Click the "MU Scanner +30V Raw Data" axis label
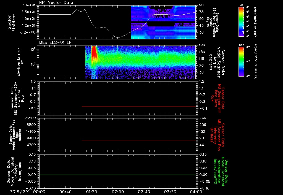Image resolution: width=283 pixels, height=195 pixels. 17,98
